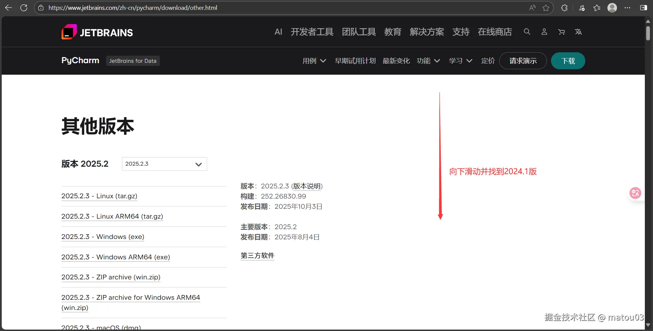The height and width of the screenshot is (331, 653).
Task: Download 2025.2.3 - Windows ARM64 (exe)
Action: pos(116,257)
